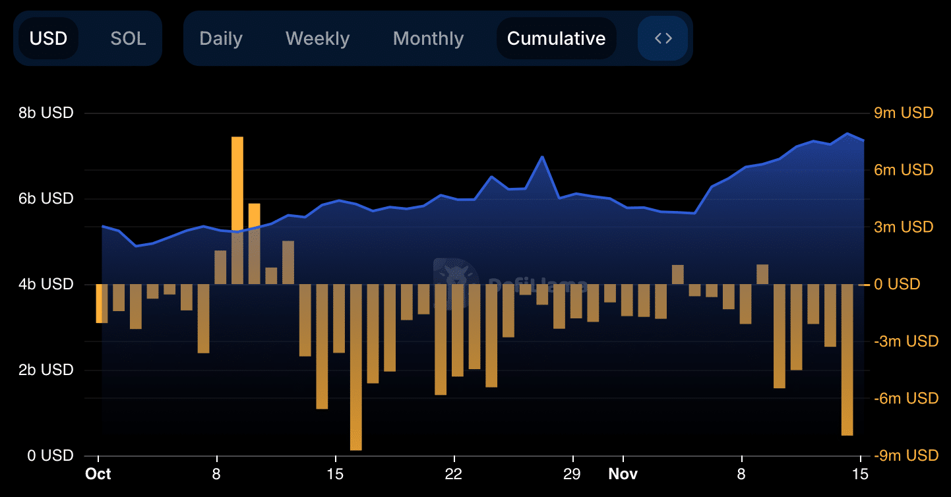Click the '-9m USD' right axis label
The height and width of the screenshot is (497, 951).
point(906,455)
